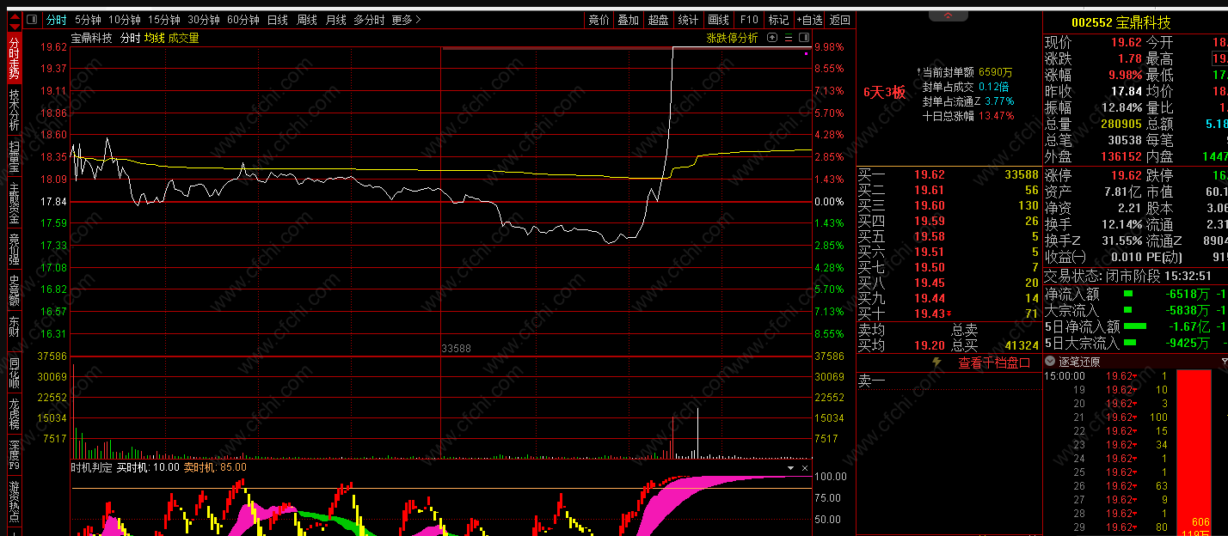Open the 竞价 auction view
Viewport: 1228px width, 536px height.
click(599, 20)
